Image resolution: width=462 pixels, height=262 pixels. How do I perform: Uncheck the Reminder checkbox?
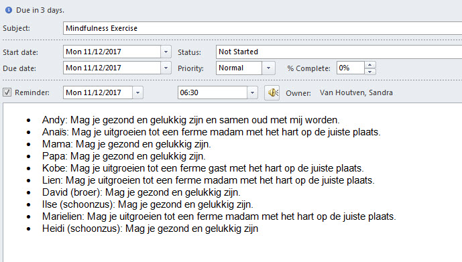[x=7, y=92]
